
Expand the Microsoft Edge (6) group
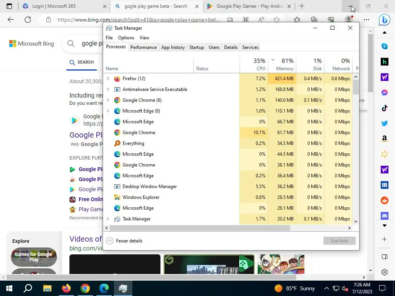(x=108, y=111)
